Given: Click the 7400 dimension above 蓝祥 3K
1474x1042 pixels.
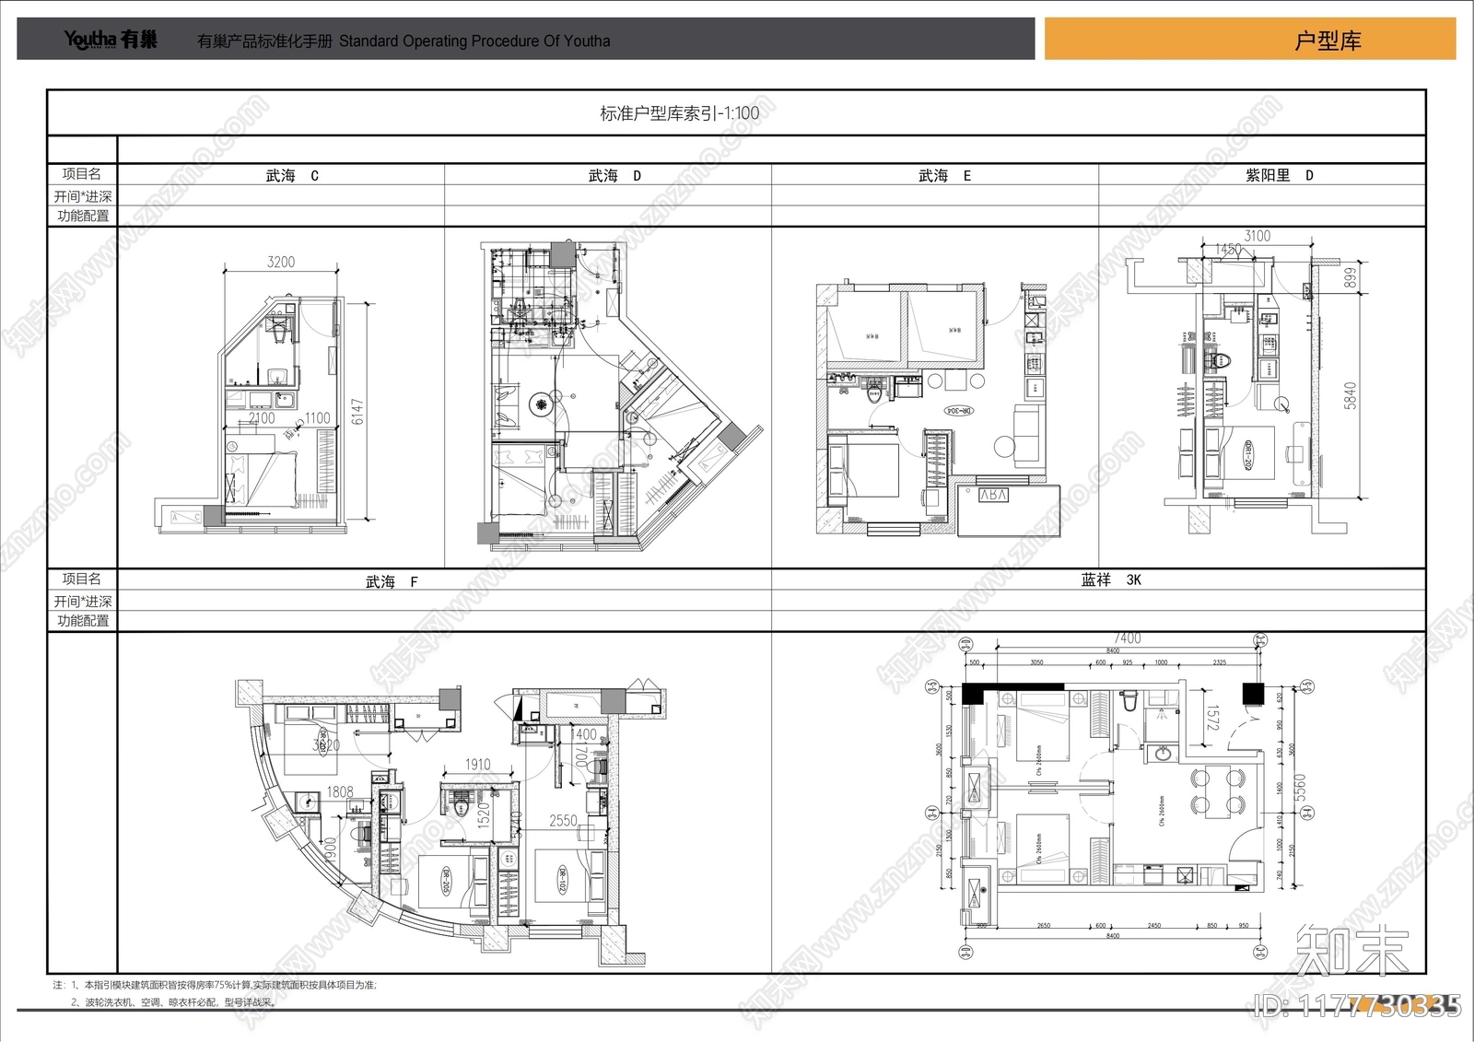Looking at the screenshot, I should tap(1127, 638).
